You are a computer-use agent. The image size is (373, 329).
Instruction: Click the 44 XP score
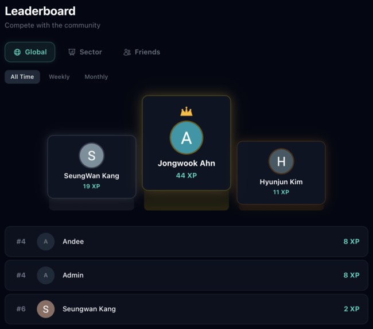coord(187,176)
